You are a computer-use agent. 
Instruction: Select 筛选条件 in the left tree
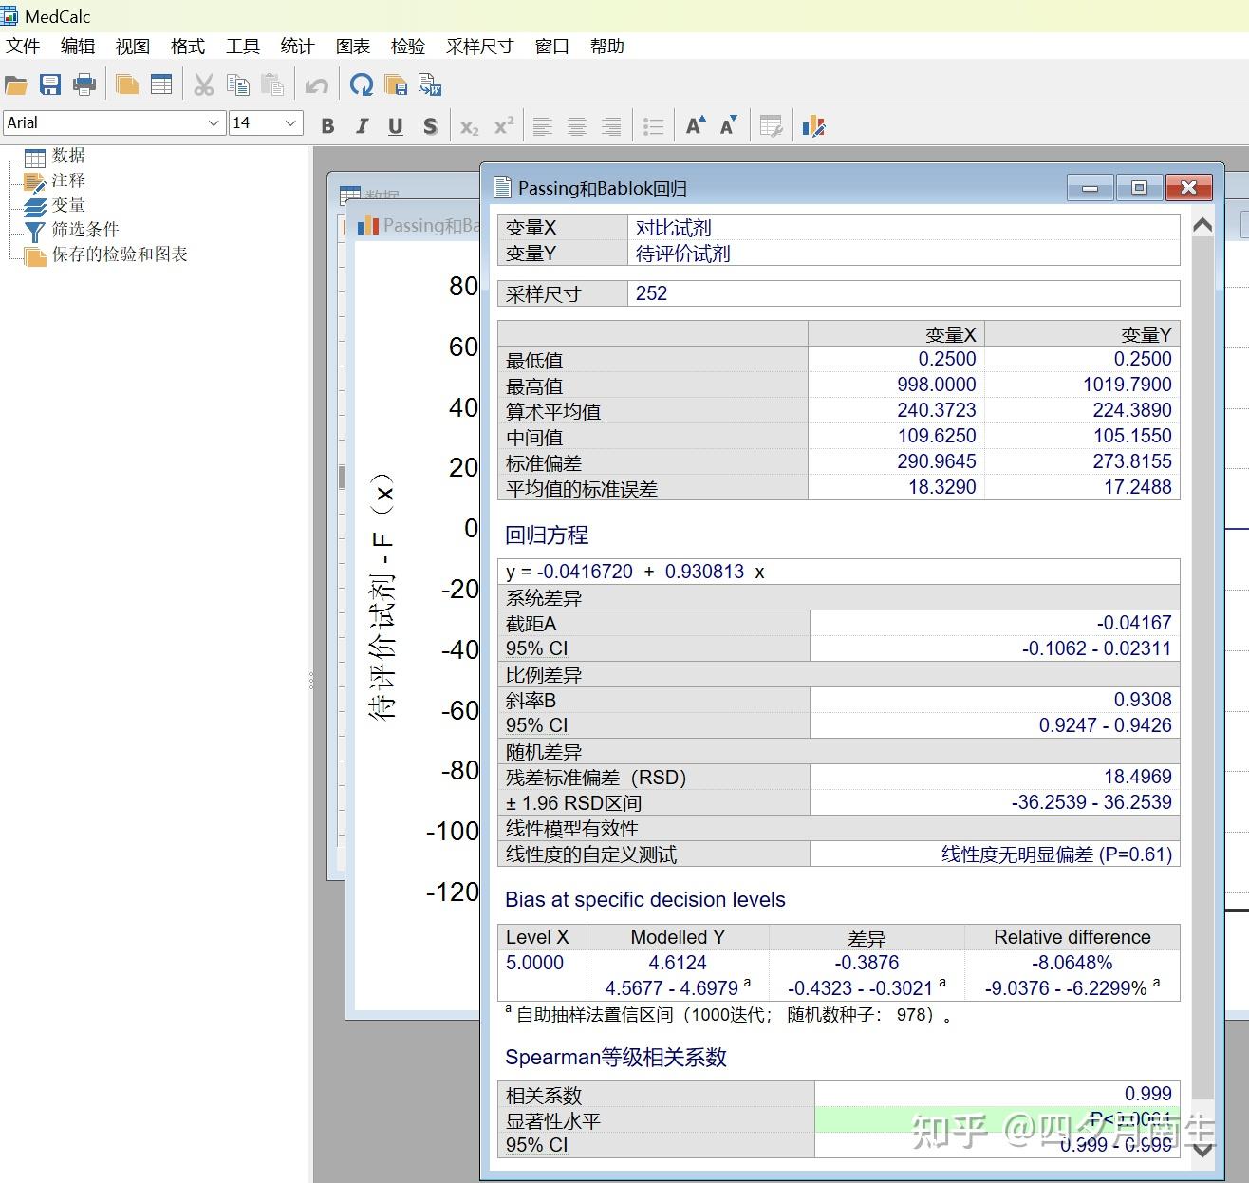pos(84,230)
